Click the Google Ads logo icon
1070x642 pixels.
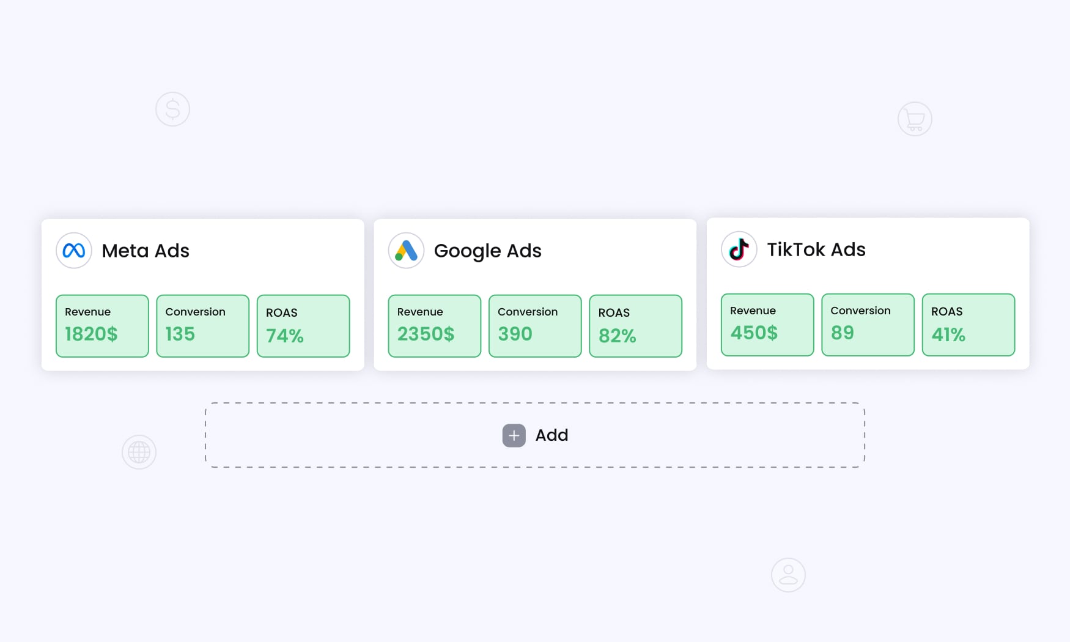click(x=406, y=251)
